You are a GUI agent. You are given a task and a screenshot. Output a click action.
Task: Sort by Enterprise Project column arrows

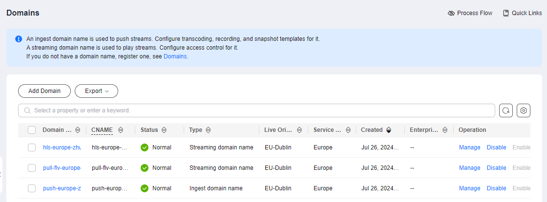445,130
